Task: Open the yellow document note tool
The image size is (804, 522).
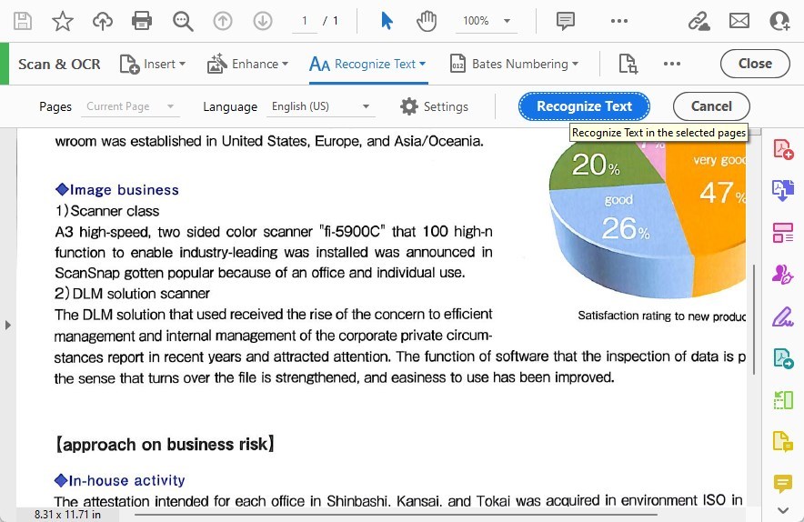Action: (783, 441)
